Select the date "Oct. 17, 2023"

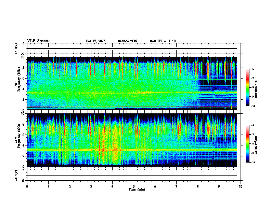click(95, 41)
